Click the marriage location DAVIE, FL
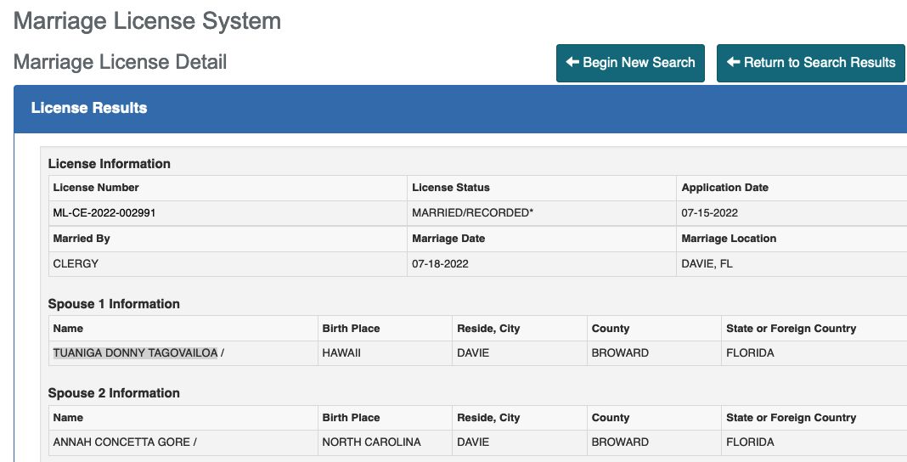The width and height of the screenshot is (907, 462). pos(707,264)
